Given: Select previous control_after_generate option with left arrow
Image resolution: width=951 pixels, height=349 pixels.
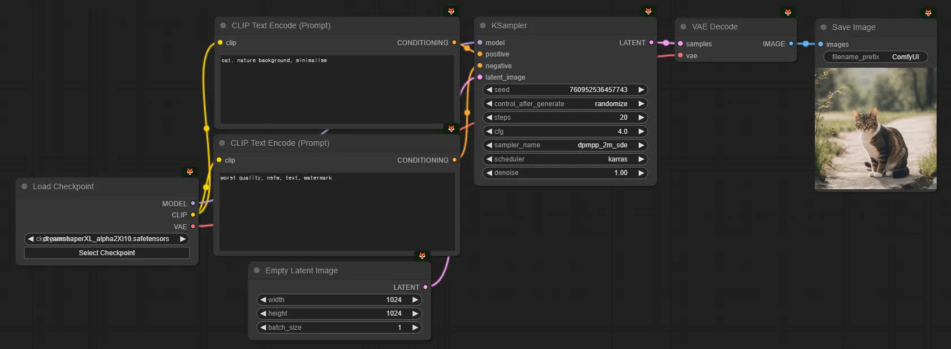Looking at the screenshot, I should click(x=489, y=104).
